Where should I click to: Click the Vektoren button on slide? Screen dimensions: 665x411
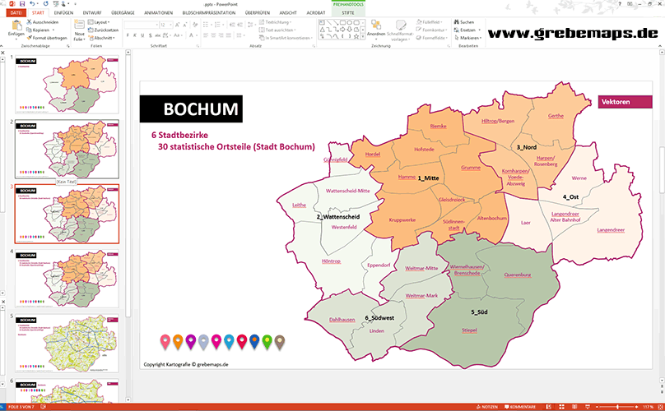pos(616,103)
